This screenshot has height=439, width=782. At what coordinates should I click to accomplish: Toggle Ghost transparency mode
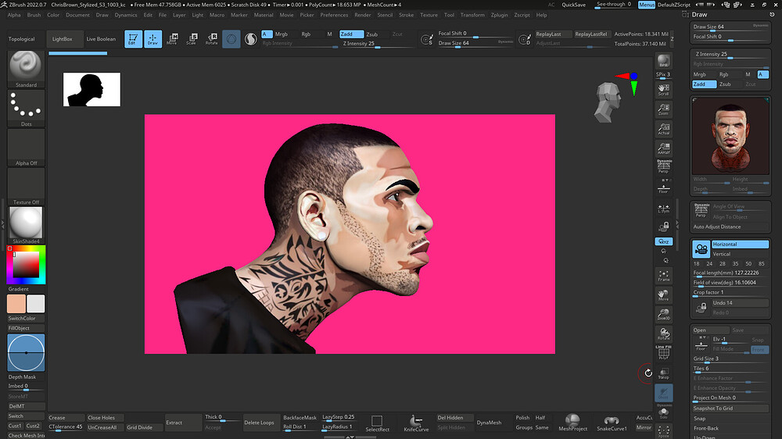click(x=663, y=393)
